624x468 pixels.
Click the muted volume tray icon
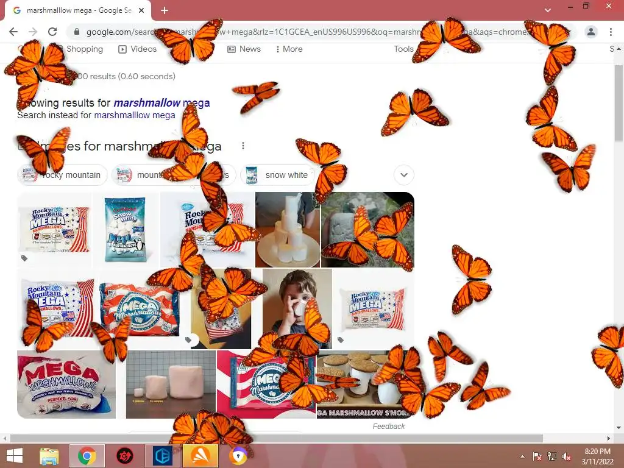(x=567, y=456)
